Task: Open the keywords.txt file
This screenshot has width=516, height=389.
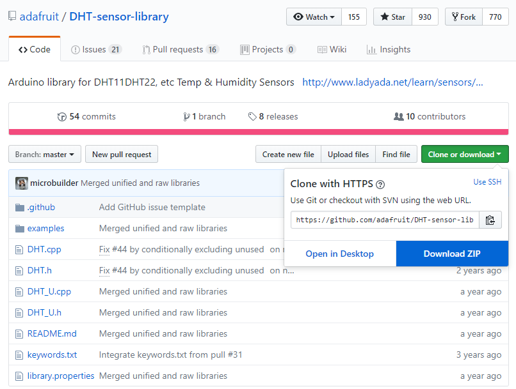Action: 52,355
